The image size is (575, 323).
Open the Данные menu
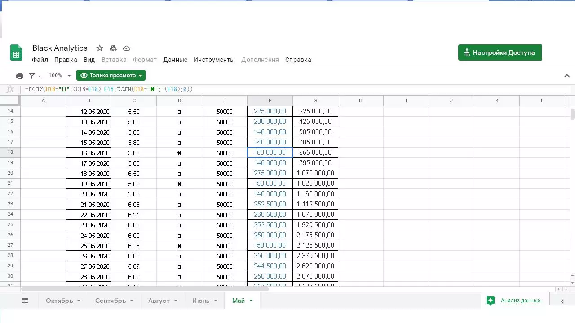(175, 60)
